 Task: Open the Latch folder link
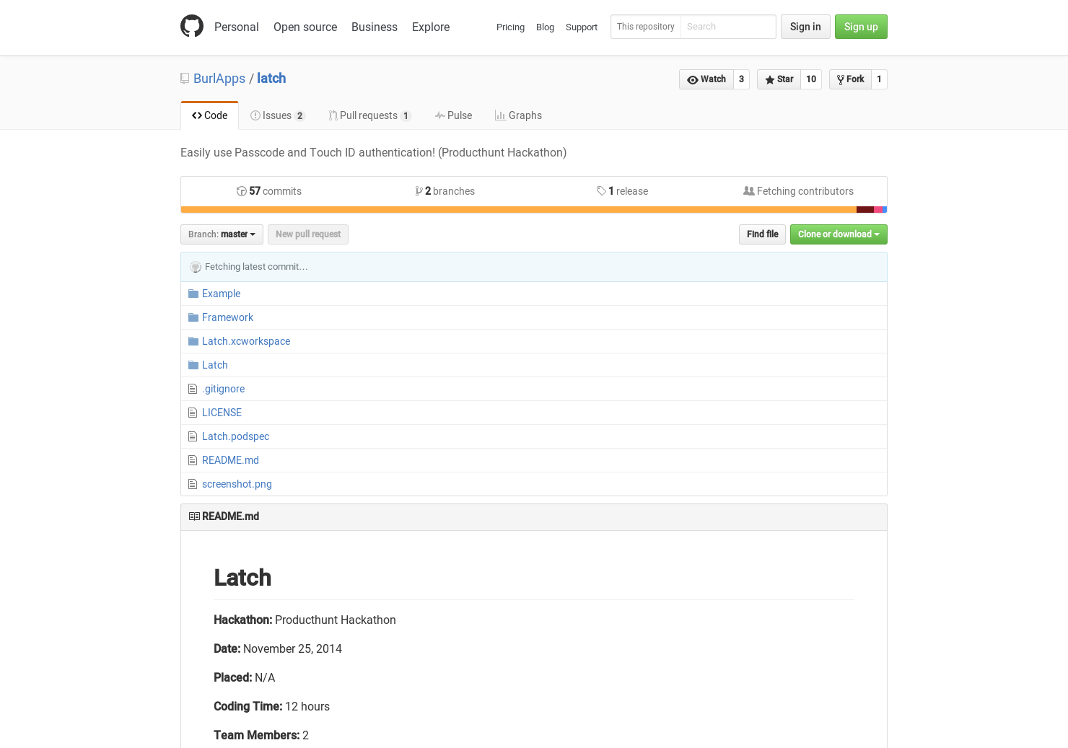point(214,365)
